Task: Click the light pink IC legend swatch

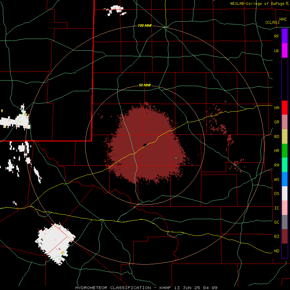Action: click(285, 208)
